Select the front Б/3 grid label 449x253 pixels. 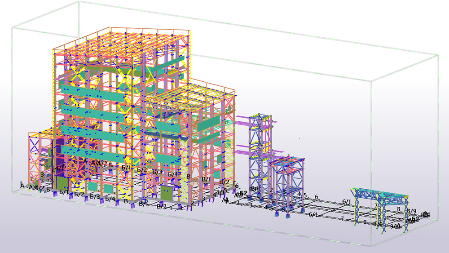[x=94, y=196]
